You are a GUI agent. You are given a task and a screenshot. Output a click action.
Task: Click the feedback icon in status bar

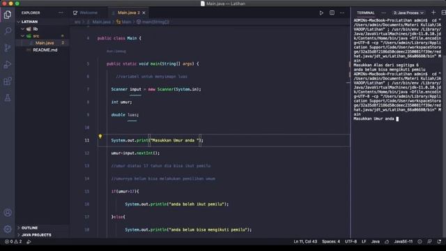(x=429, y=242)
